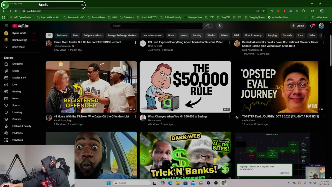The image size is (332, 187).
Task: Click the Windows taskbar Search box
Action: coord(132,183)
